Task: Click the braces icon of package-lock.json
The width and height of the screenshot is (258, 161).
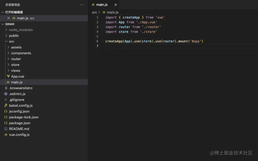Action: pyautogui.click(x=6, y=117)
